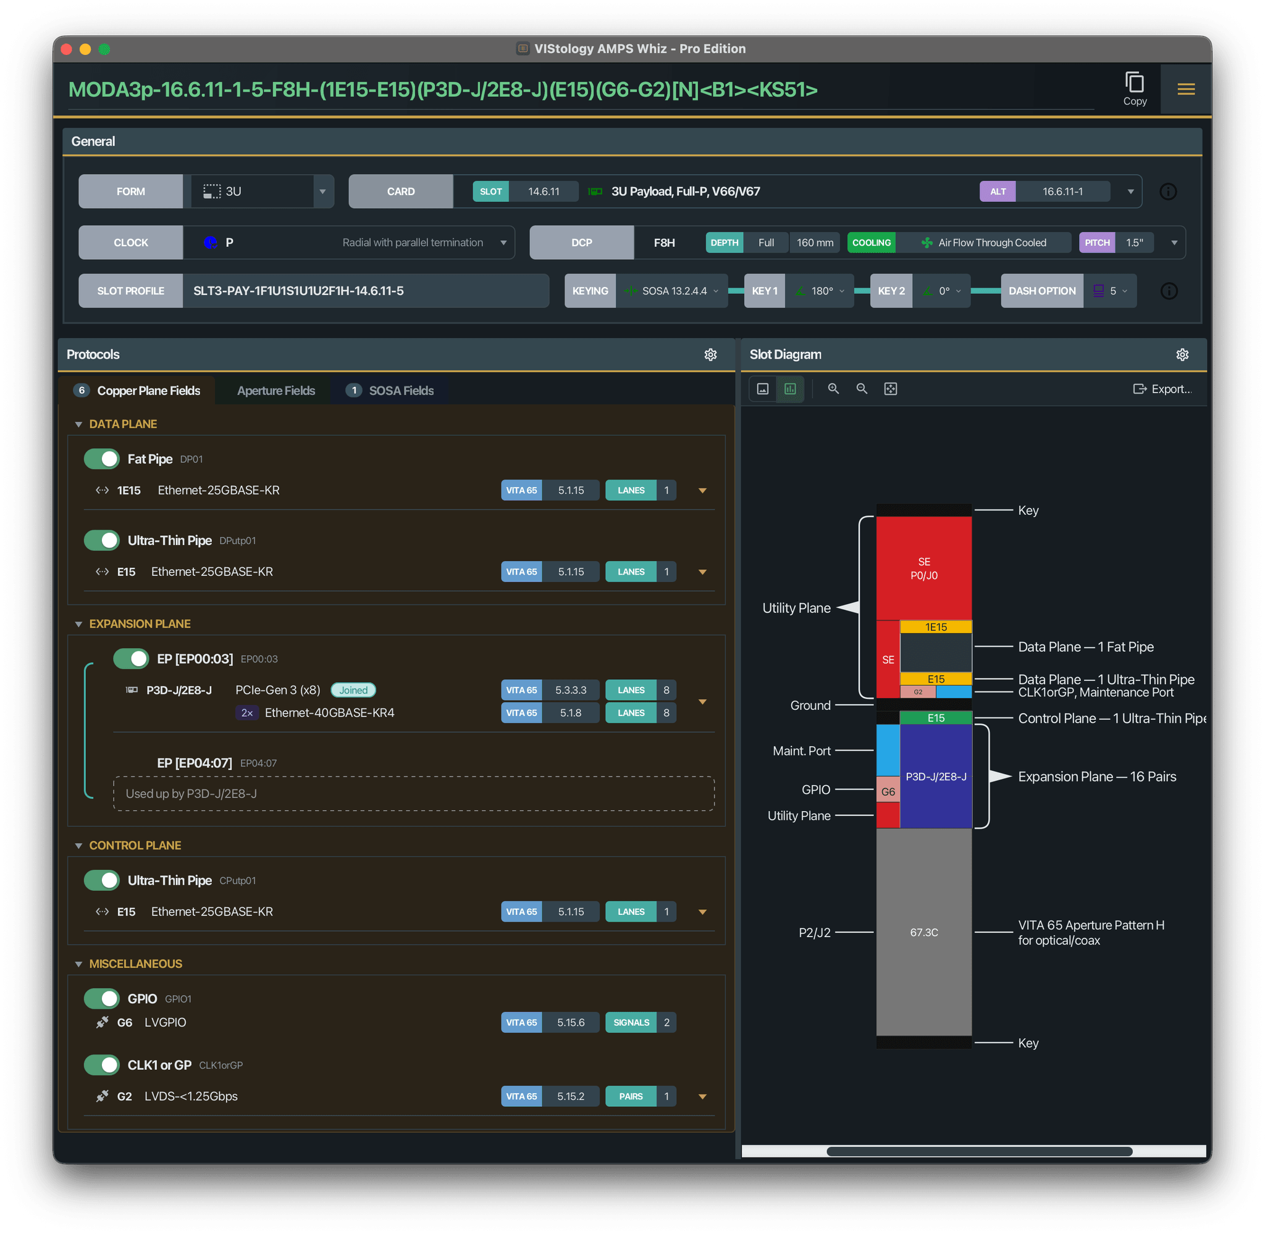The height and width of the screenshot is (1234, 1265).
Task: Expand the 1E15 Ethernet-25GBASE-KR options
Action: (x=702, y=491)
